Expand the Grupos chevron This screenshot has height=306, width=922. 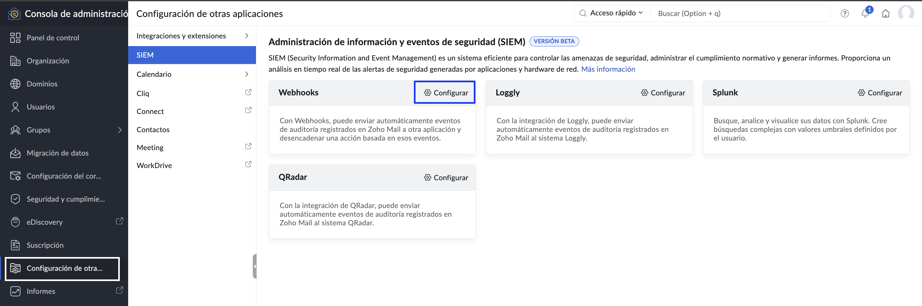pos(120,130)
